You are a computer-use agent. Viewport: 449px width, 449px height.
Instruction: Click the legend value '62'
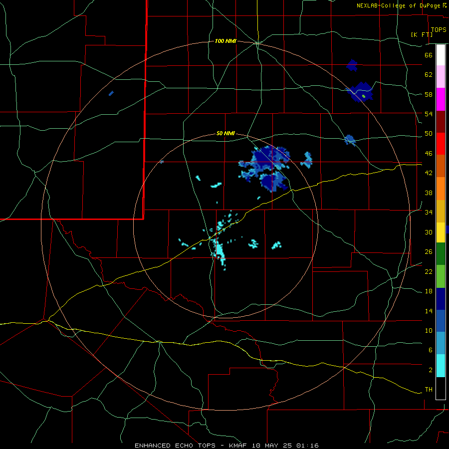[x=429, y=75]
